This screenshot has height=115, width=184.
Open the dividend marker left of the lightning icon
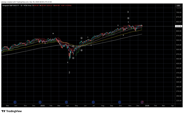click(120, 102)
